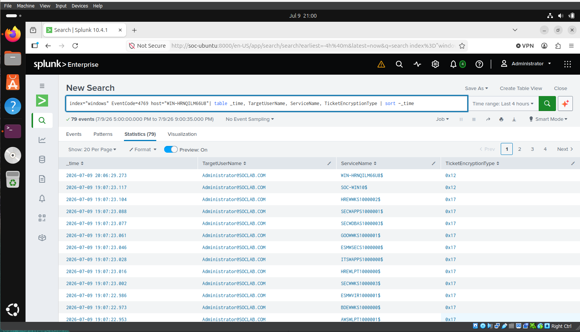Open Terminal from the Ubuntu dock
Screen dimensions: 580x332
13,131
